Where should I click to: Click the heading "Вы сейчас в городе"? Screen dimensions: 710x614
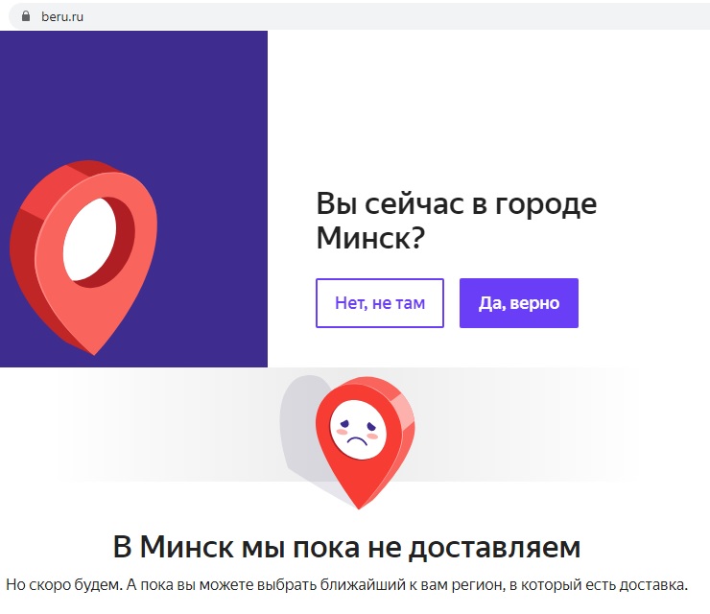point(456,203)
